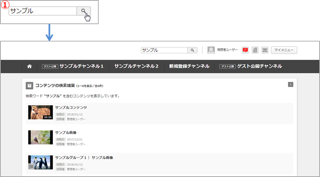Open the サンプル画像 title in the second result
320x177 pixels.
[x=66, y=133]
